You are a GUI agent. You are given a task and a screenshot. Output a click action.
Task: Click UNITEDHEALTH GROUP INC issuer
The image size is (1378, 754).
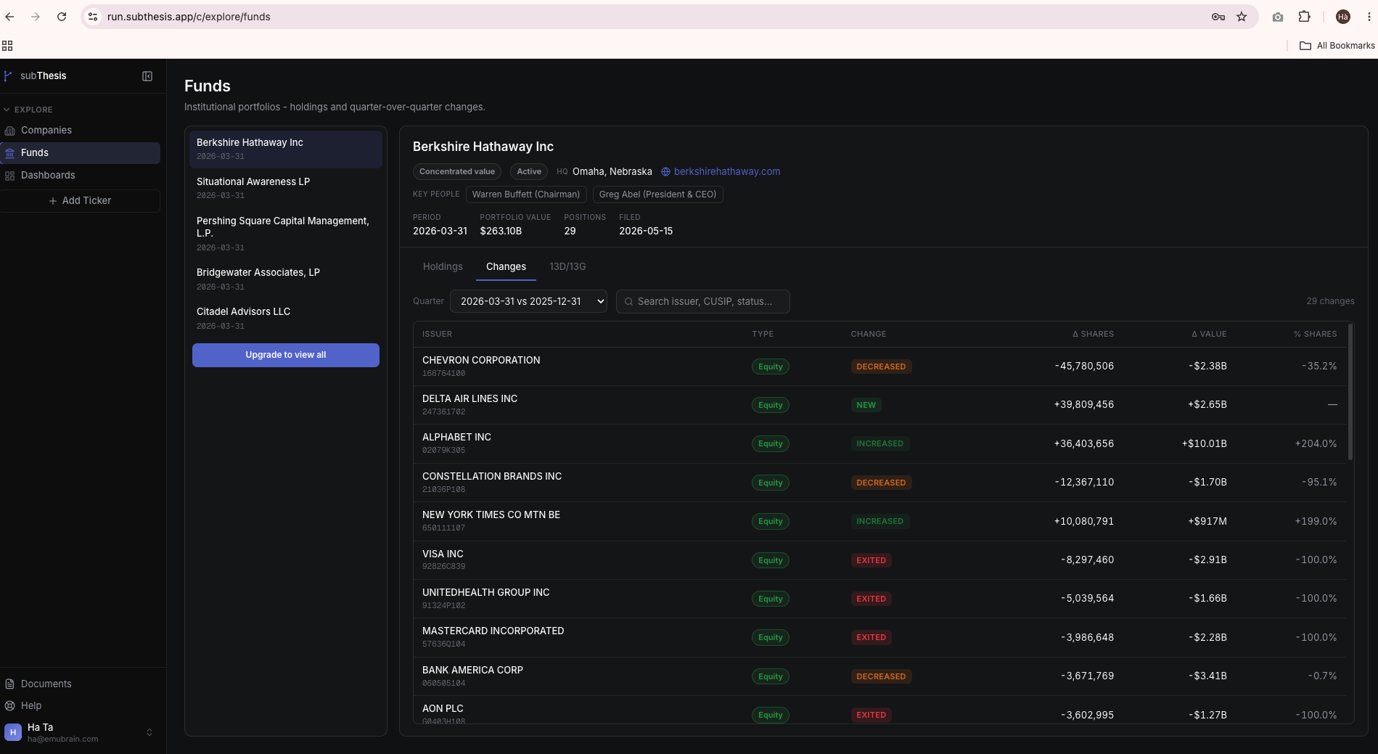[485, 593]
